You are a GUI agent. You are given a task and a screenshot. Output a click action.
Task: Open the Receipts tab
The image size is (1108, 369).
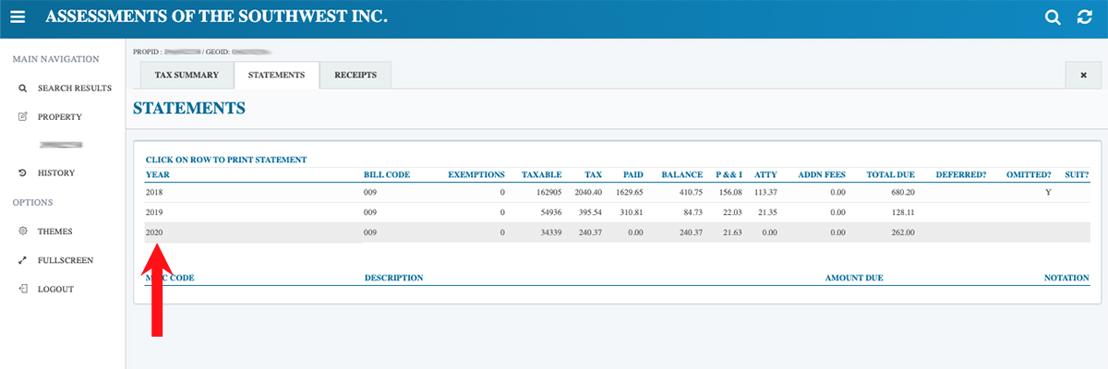click(355, 76)
